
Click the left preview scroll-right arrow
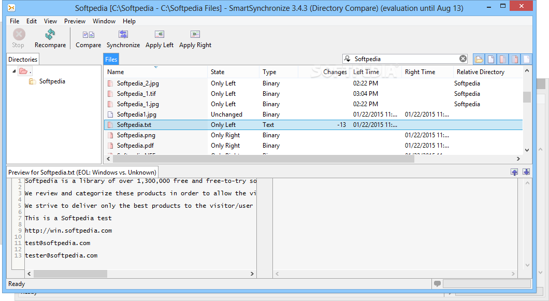pyautogui.click(x=252, y=274)
